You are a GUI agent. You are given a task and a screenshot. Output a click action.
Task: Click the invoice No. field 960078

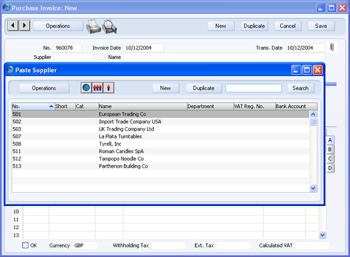point(68,48)
